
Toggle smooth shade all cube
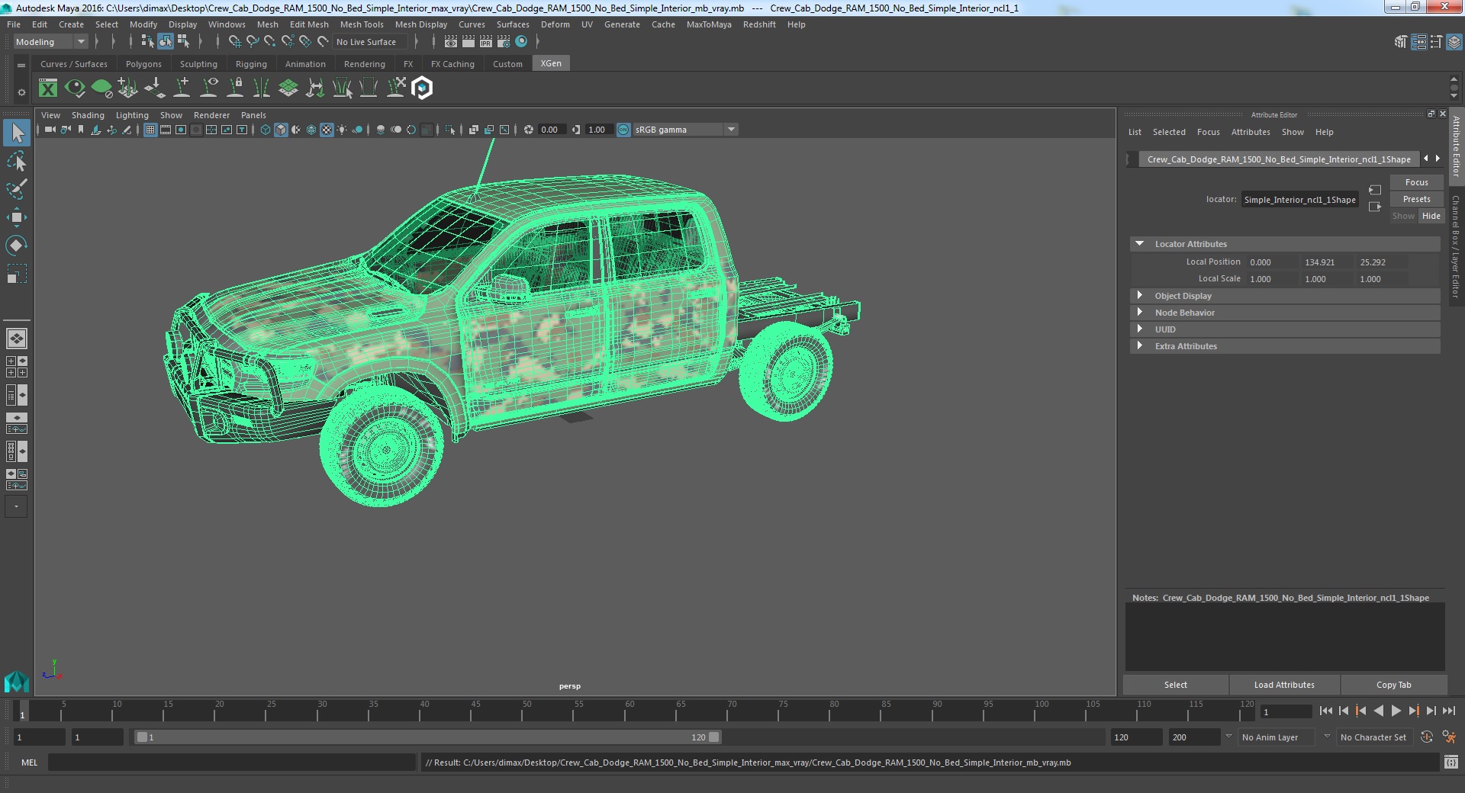point(281,130)
